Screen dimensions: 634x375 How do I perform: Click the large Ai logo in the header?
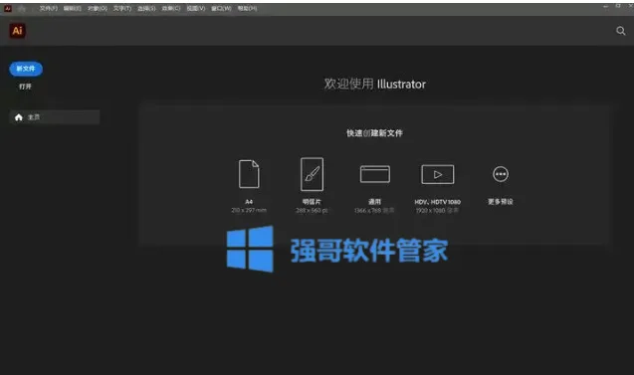(x=17, y=31)
